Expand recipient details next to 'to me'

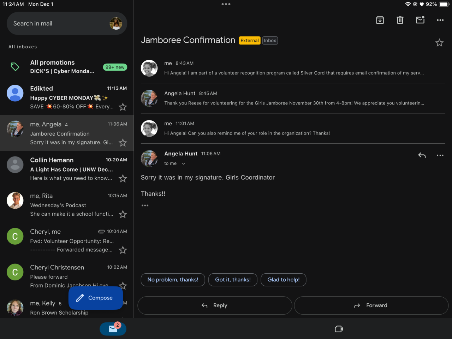[183, 163]
